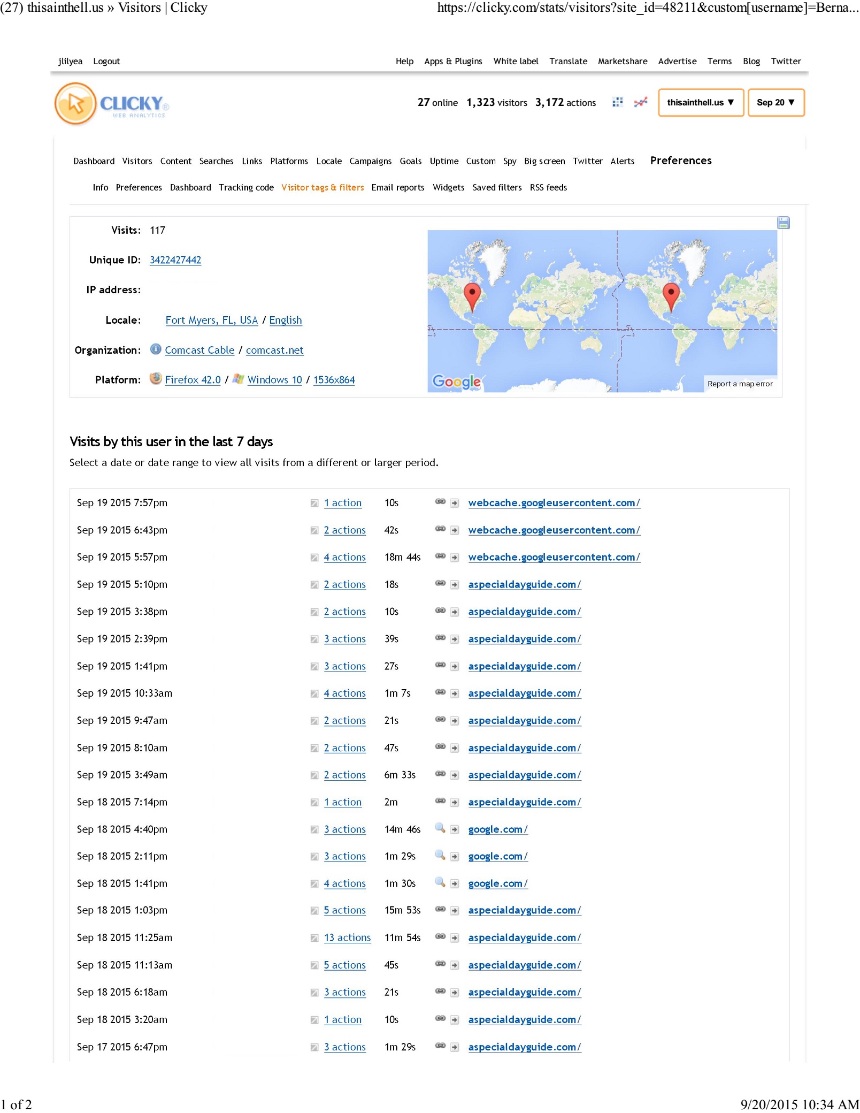The height and width of the screenshot is (1113, 860).
Task: Click Logout at the top left
Action: pyautogui.click(x=106, y=61)
